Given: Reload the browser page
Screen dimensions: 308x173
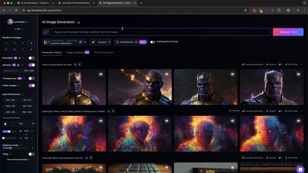Looking at the screenshot, I should tap(16, 10).
